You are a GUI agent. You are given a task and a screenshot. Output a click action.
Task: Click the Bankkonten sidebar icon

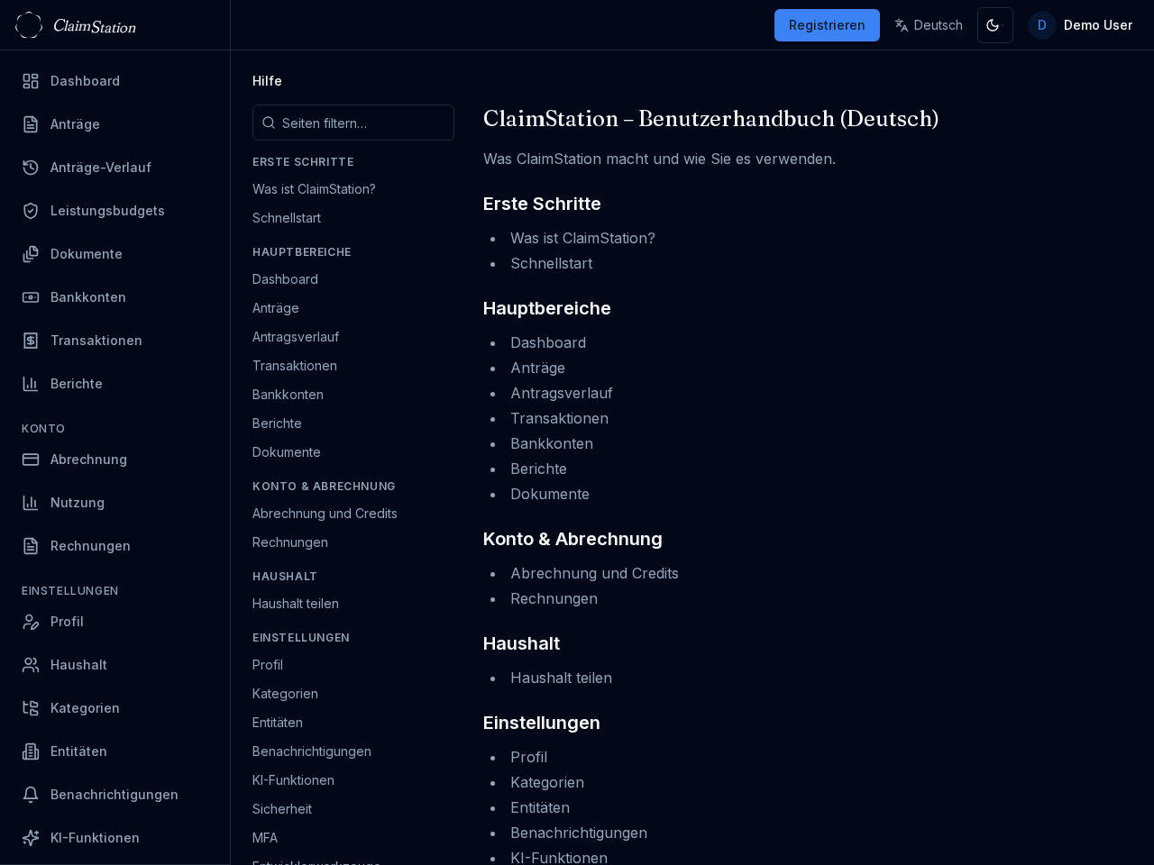point(31,297)
